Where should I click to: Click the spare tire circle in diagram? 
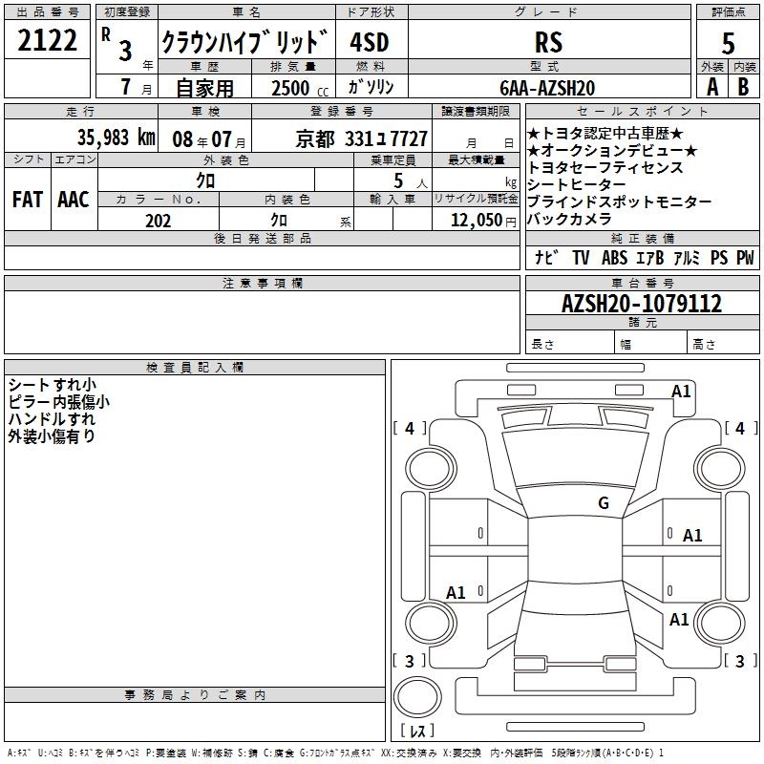417,697
